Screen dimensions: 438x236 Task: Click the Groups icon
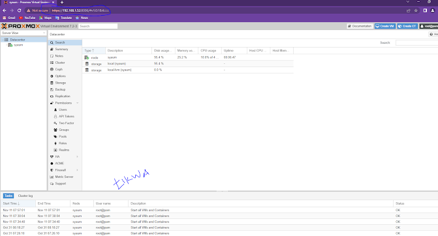[x=55, y=130]
